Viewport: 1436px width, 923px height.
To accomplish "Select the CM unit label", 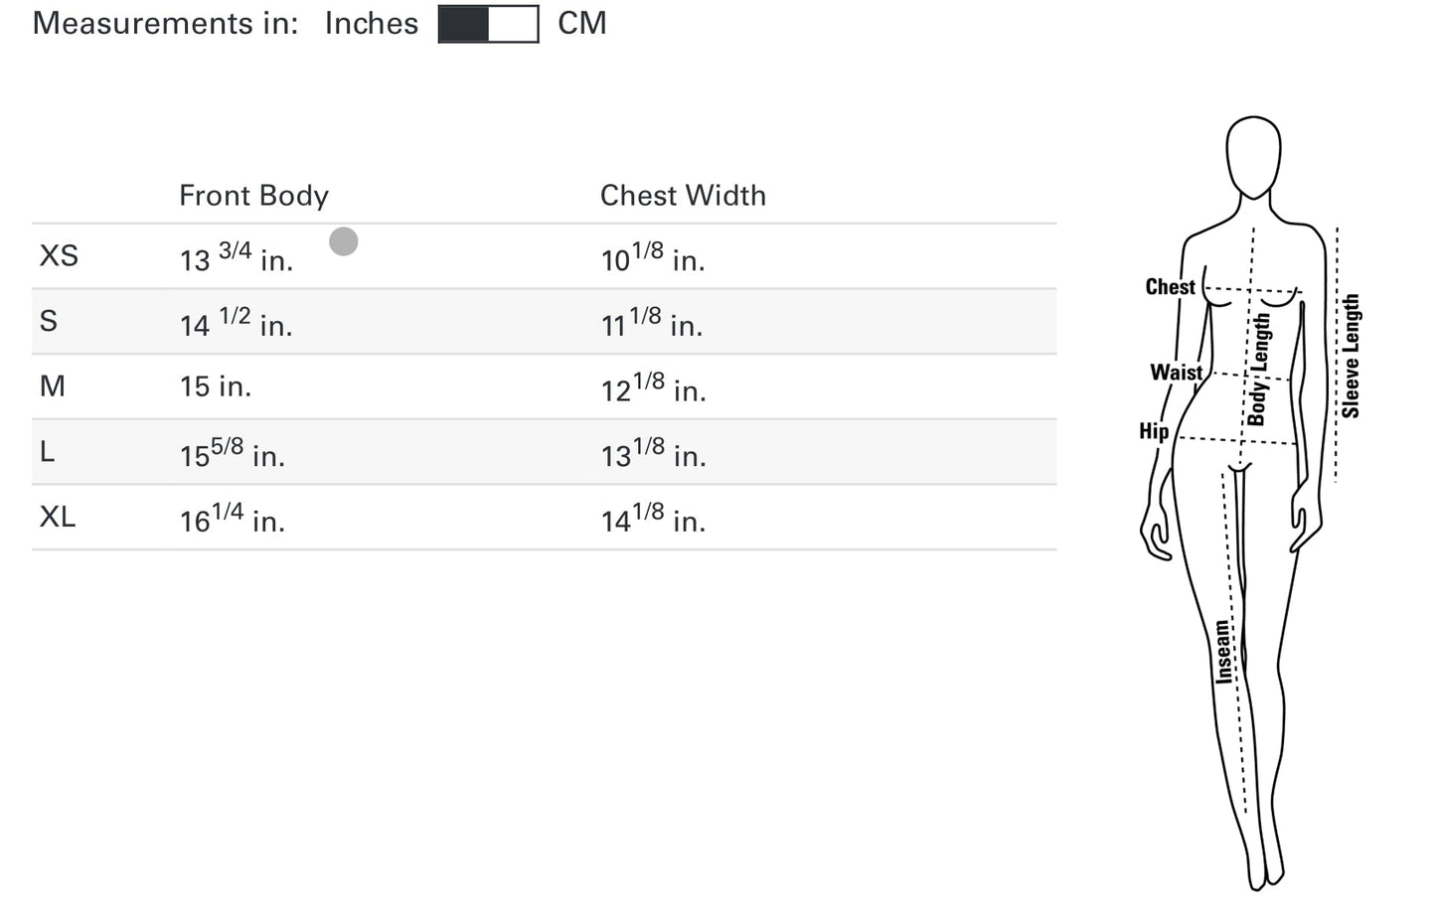I will 582,23.
